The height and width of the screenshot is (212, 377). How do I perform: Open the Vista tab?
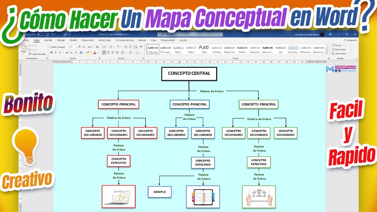[153, 40]
